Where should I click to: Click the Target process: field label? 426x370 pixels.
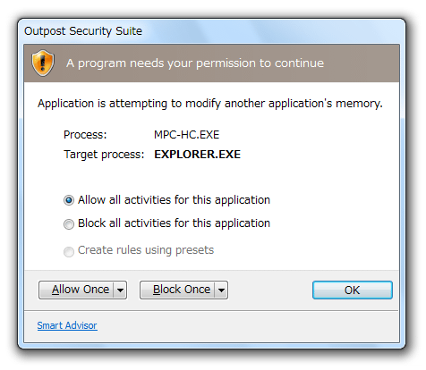tap(104, 155)
